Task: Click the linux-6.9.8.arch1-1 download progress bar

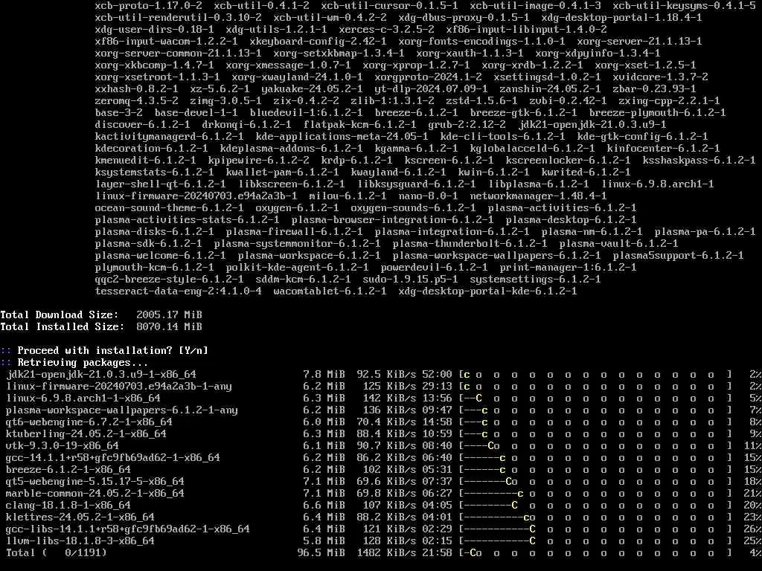Action: coord(595,399)
